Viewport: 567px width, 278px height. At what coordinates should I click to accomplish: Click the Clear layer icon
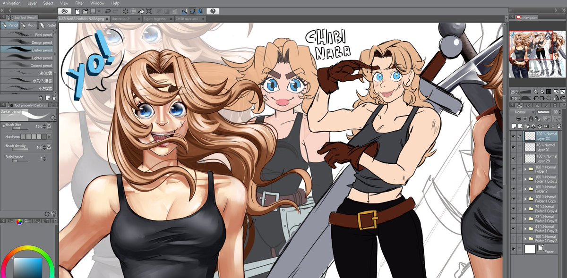[x=126, y=11]
